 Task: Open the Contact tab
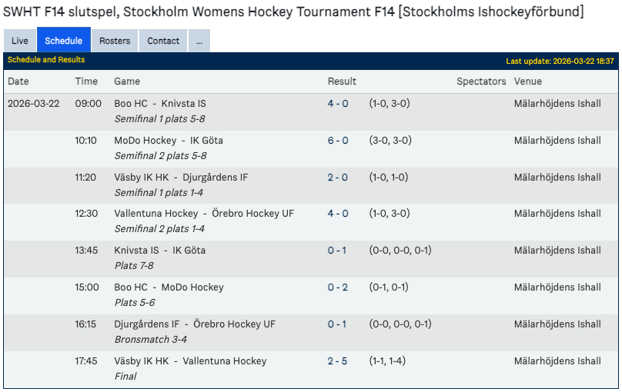(x=163, y=41)
